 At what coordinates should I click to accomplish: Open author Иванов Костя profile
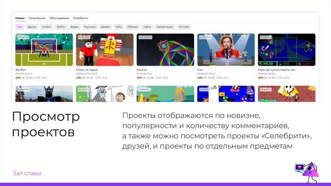[24, 74]
